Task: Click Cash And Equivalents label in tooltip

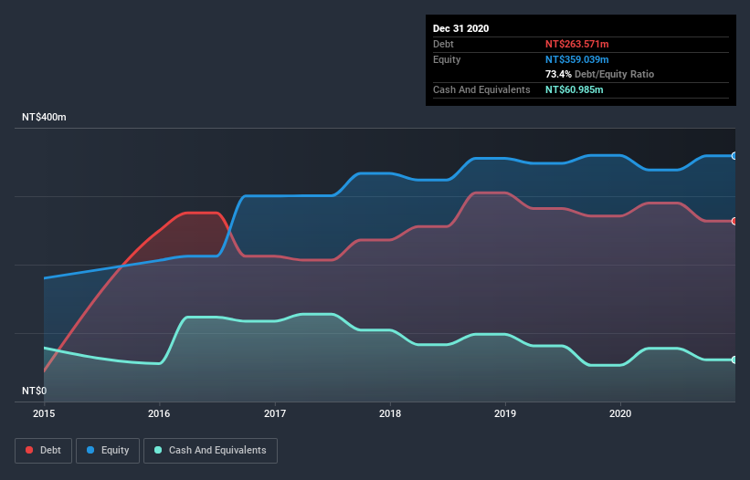Action: point(481,89)
